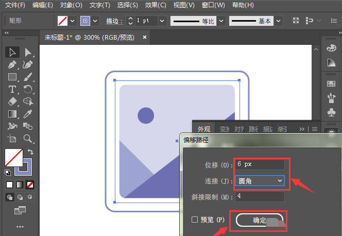Screen dimensions: 342x236
Task: Open the Appearance panel hamburger menu
Action: pos(315,129)
